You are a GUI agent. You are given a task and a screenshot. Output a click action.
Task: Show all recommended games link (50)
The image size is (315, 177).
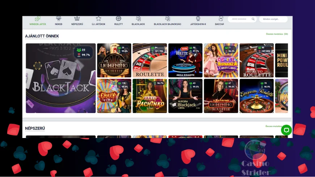click(x=277, y=34)
